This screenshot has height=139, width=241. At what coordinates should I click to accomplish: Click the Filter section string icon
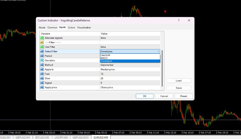[x=42, y=42]
